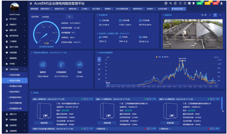Select the active 电站运行监视 tab
The width and height of the screenshot is (227, 134).
tap(178, 9)
